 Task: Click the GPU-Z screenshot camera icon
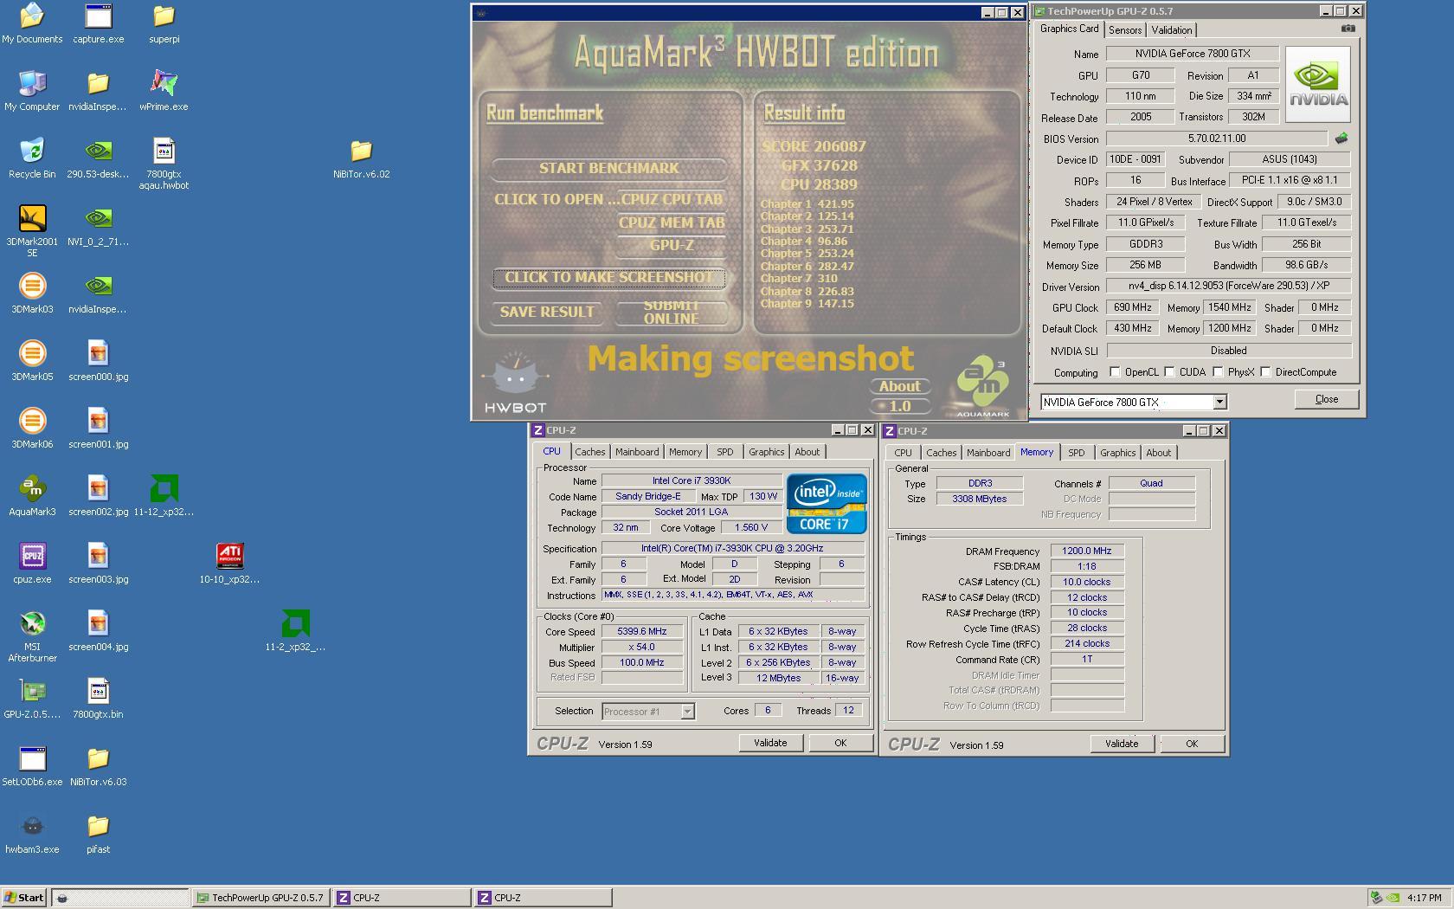pos(1348,29)
